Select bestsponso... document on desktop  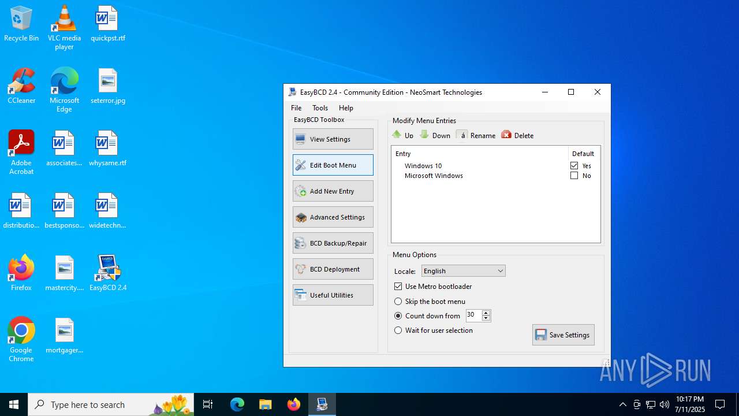tap(64, 211)
